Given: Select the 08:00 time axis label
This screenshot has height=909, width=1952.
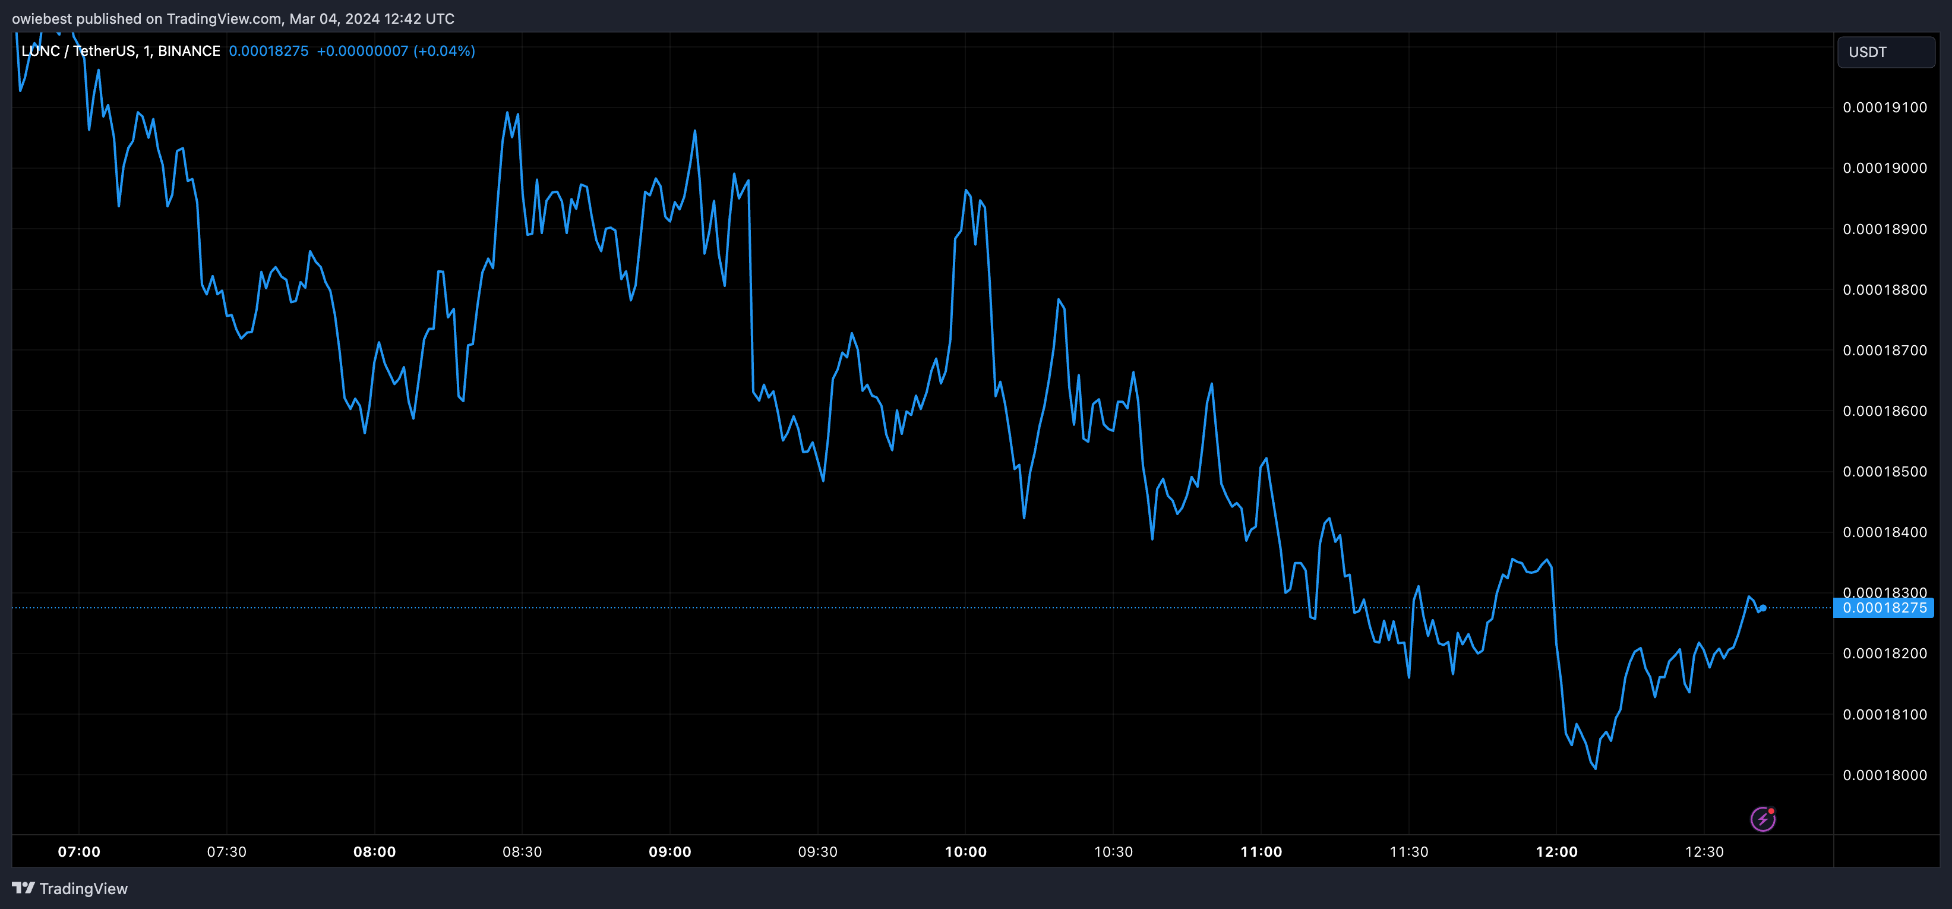Looking at the screenshot, I should [374, 851].
